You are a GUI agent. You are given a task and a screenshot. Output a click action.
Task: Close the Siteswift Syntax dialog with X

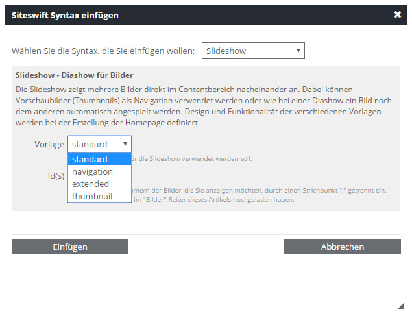[x=398, y=14]
